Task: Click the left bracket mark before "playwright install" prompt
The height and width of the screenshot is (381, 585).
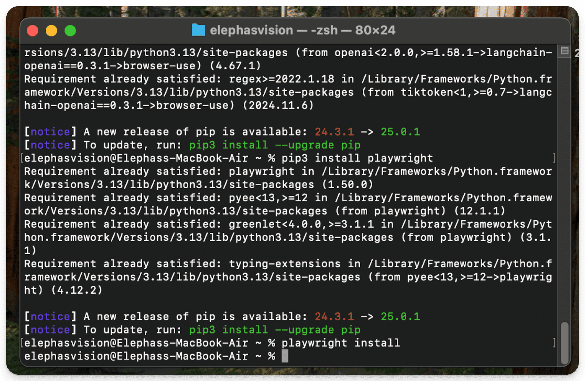Action: [22, 343]
